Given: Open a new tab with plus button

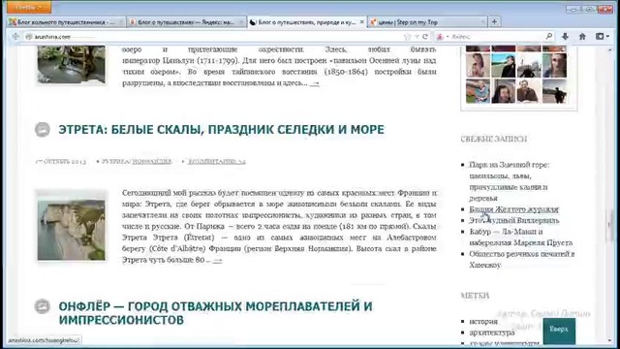Looking at the screenshot, I should coord(494,21).
